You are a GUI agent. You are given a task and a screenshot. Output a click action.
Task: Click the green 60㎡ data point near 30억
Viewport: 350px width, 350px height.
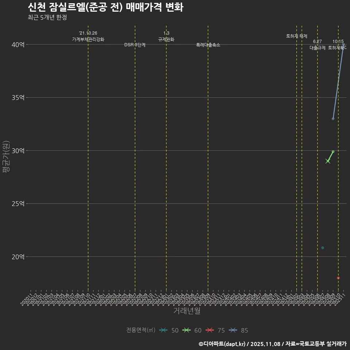(x=333, y=151)
